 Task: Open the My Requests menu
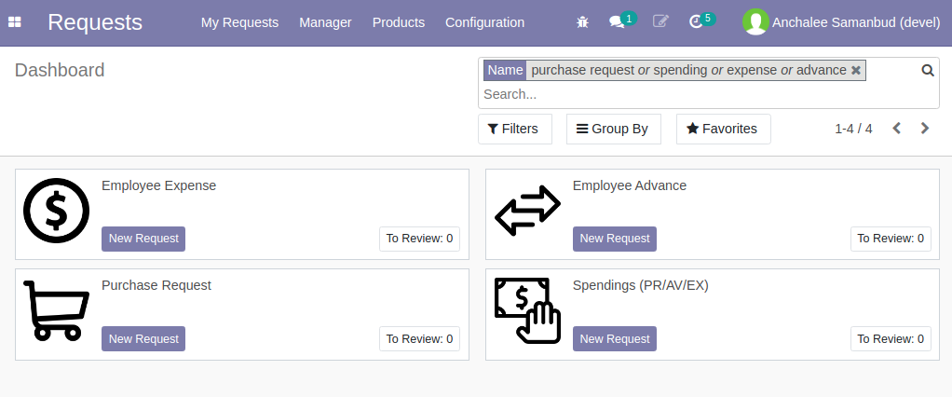[x=239, y=22]
